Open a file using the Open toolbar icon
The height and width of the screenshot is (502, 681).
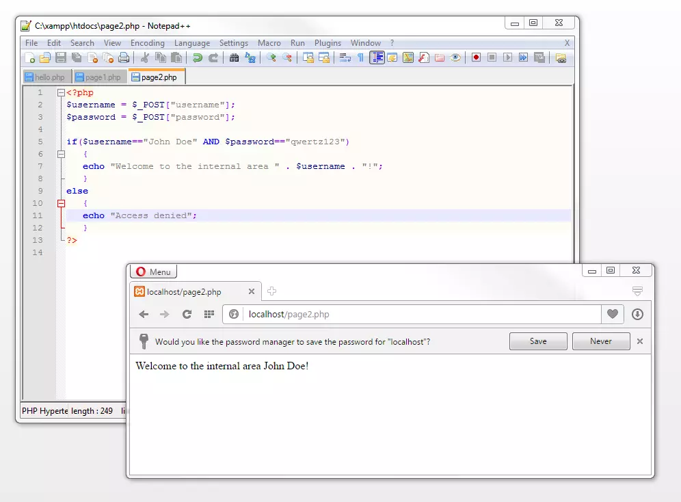(x=44, y=57)
